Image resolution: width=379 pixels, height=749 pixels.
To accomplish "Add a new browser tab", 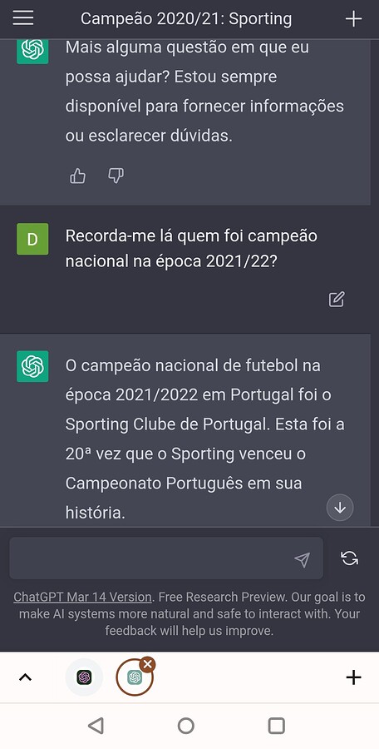I will [353, 677].
